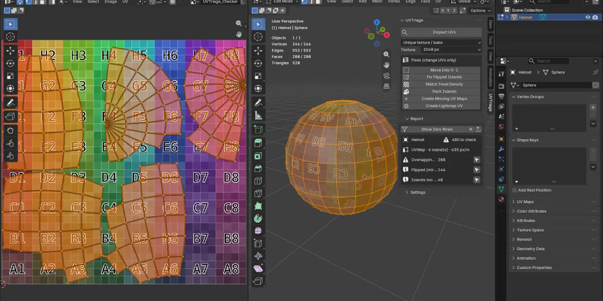The image size is (603, 301).
Task: Select the Poly Build tool
Action: (258, 206)
